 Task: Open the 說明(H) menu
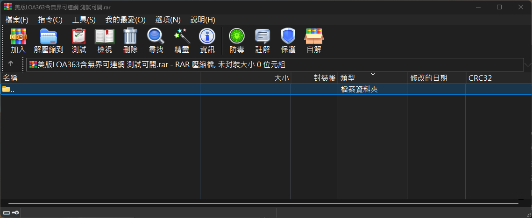(203, 20)
